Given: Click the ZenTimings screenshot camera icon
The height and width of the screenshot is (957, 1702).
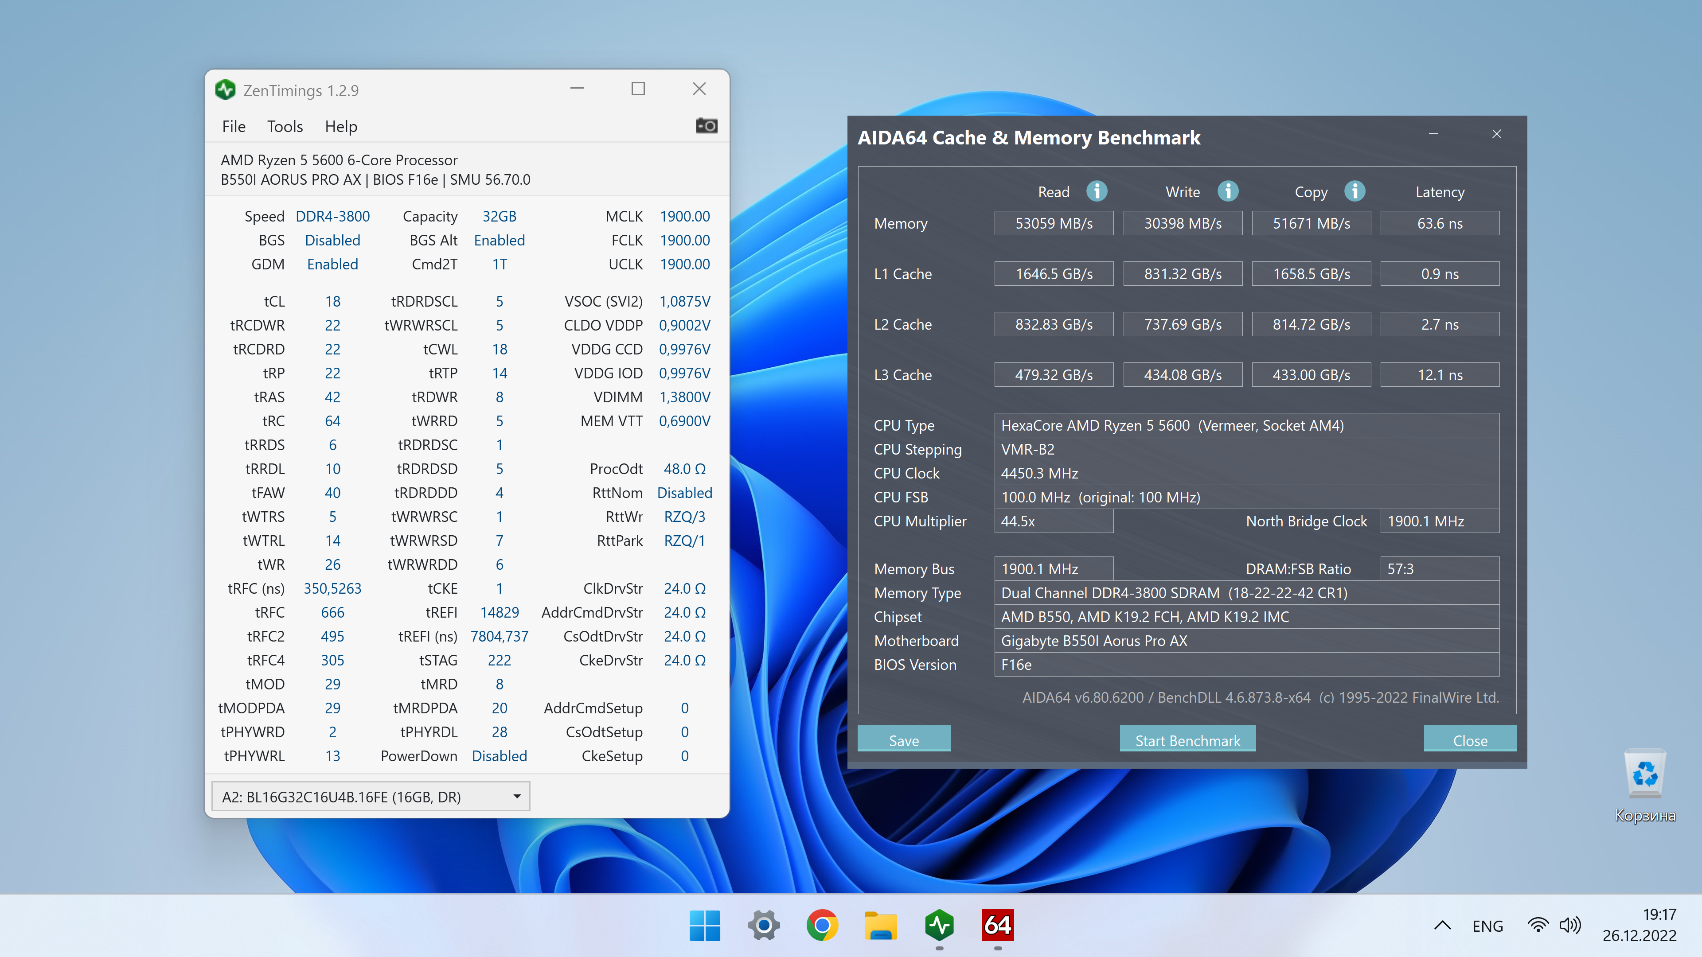Looking at the screenshot, I should tap(707, 125).
